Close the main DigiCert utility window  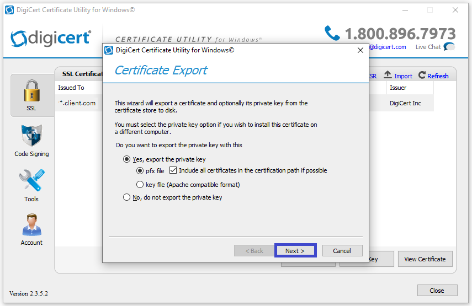tap(455, 10)
